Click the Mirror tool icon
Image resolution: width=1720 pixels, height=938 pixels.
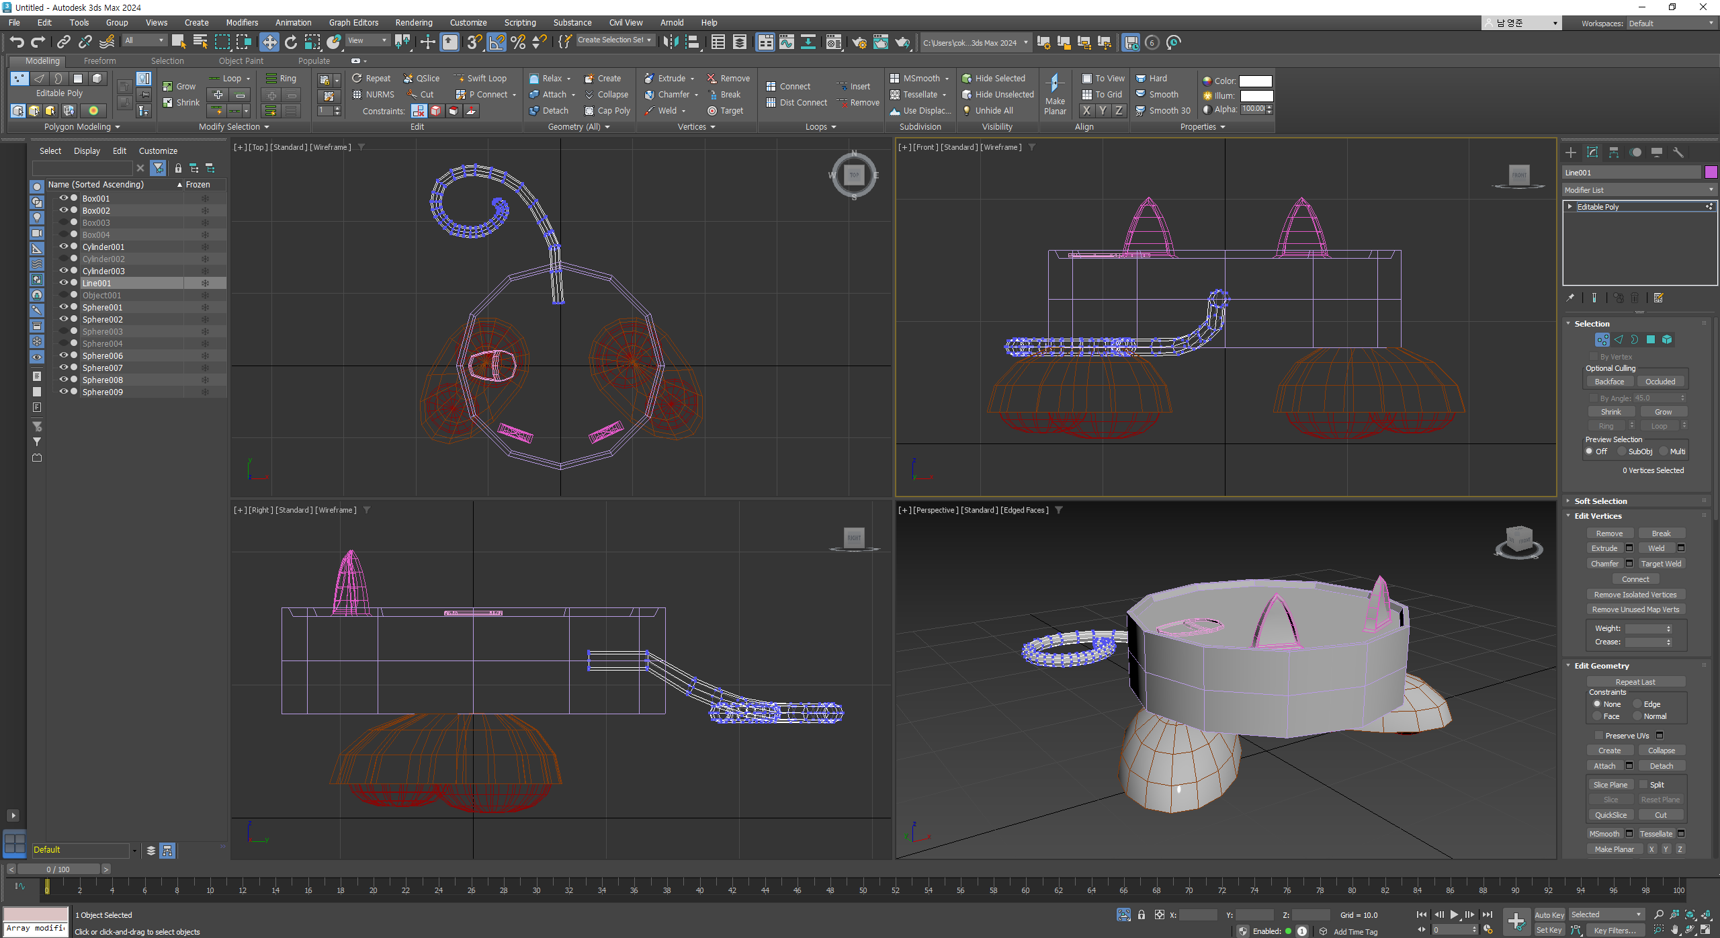click(x=671, y=42)
